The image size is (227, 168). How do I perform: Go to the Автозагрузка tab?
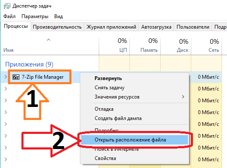click(x=156, y=27)
